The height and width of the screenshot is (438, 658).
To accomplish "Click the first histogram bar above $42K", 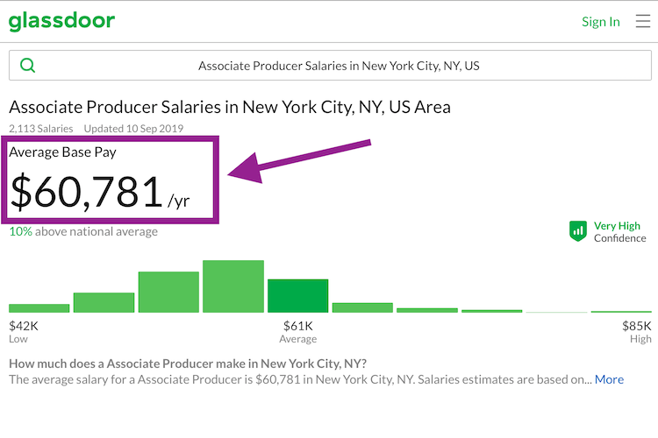I will (x=39, y=307).
